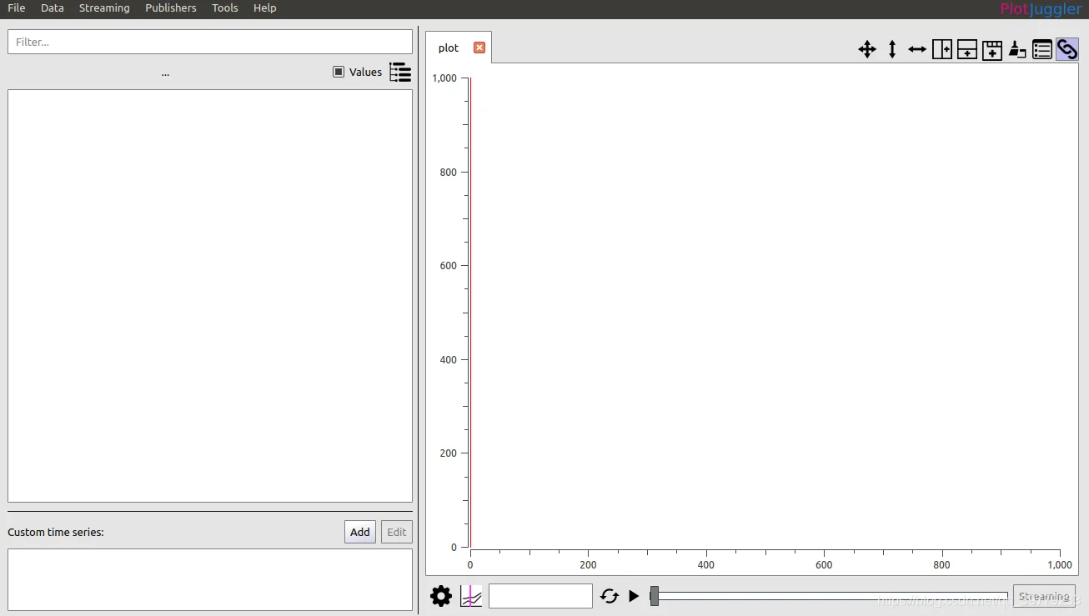Click the vertical zoom fit arrow icon
The image size is (1089, 616).
tap(892, 49)
